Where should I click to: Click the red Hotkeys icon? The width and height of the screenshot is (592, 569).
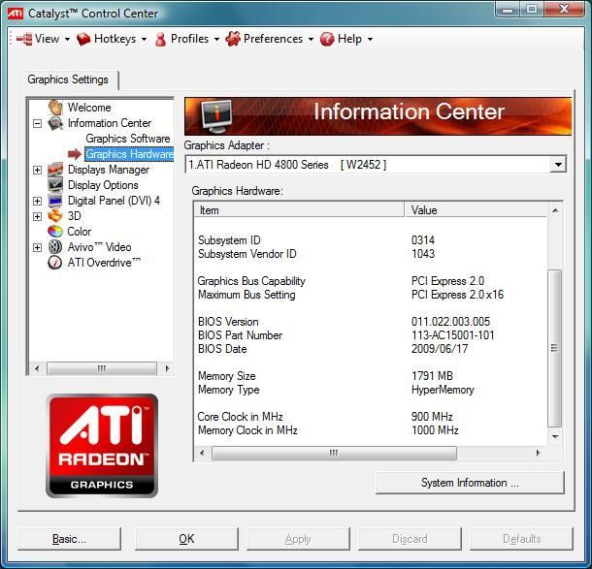tap(83, 39)
